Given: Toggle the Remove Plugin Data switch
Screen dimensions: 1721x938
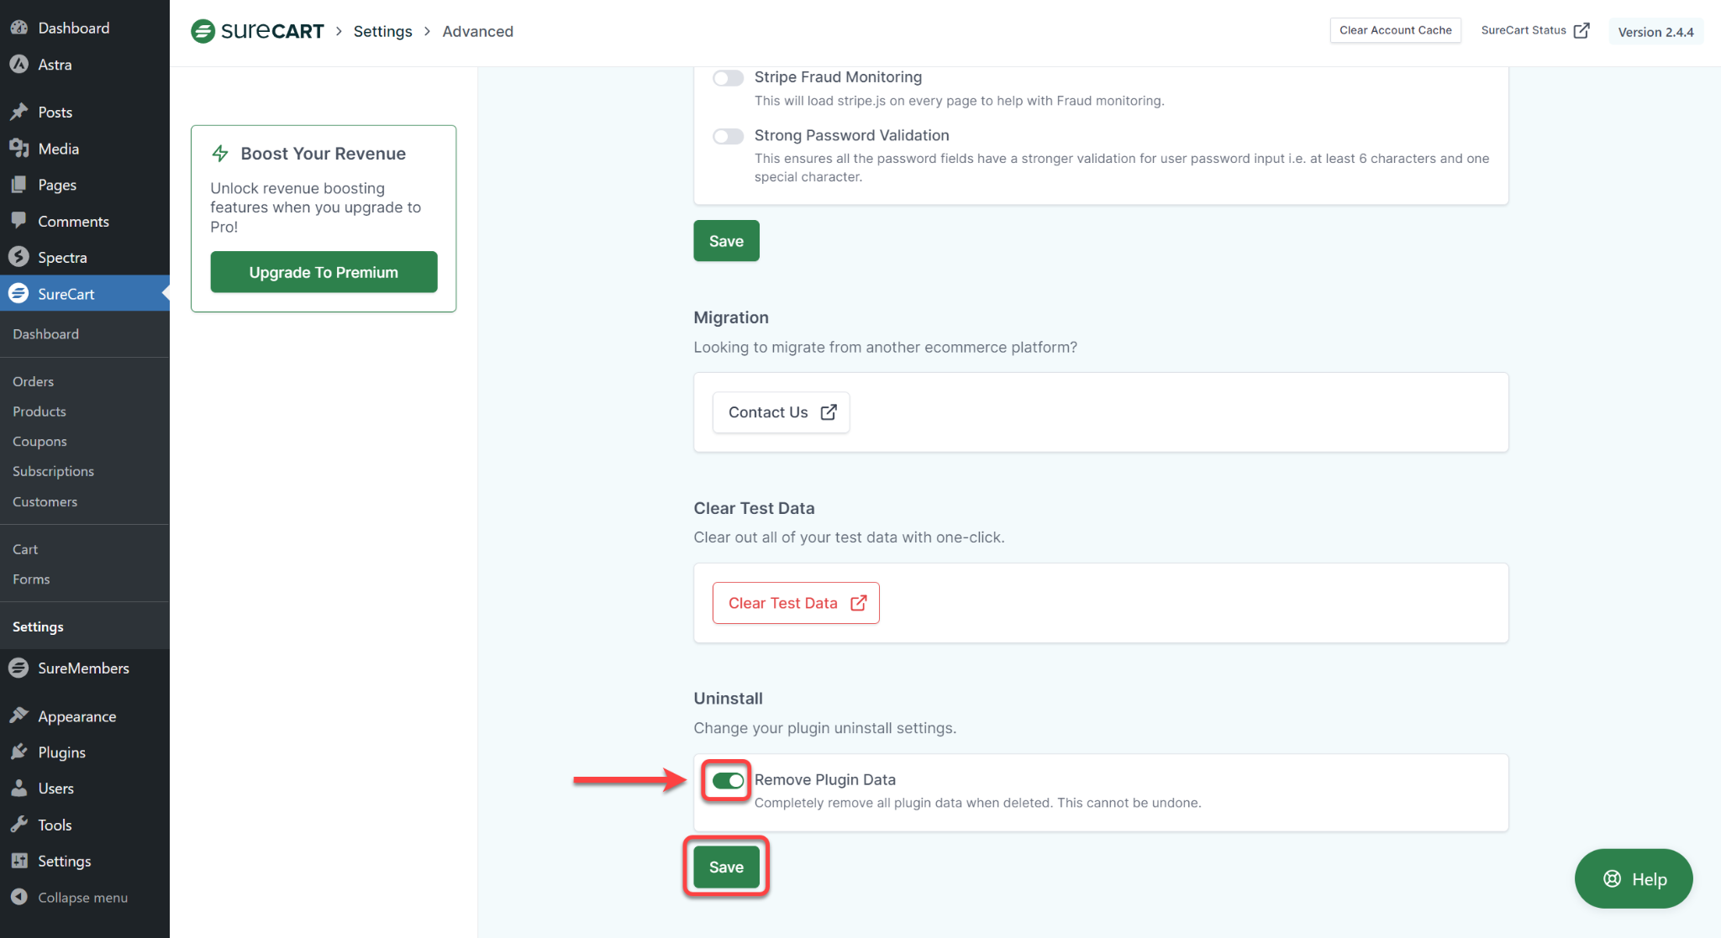Looking at the screenshot, I should (x=729, y=780).
